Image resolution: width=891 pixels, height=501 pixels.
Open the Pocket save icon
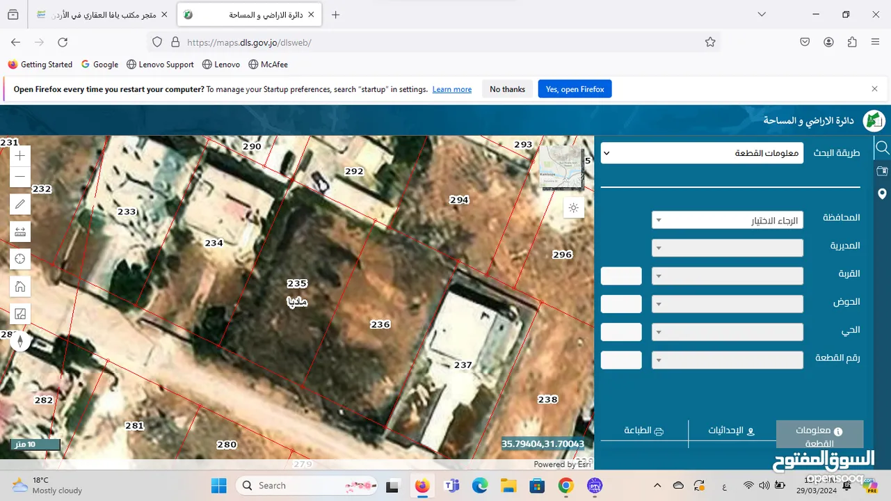tap(805, 42)
